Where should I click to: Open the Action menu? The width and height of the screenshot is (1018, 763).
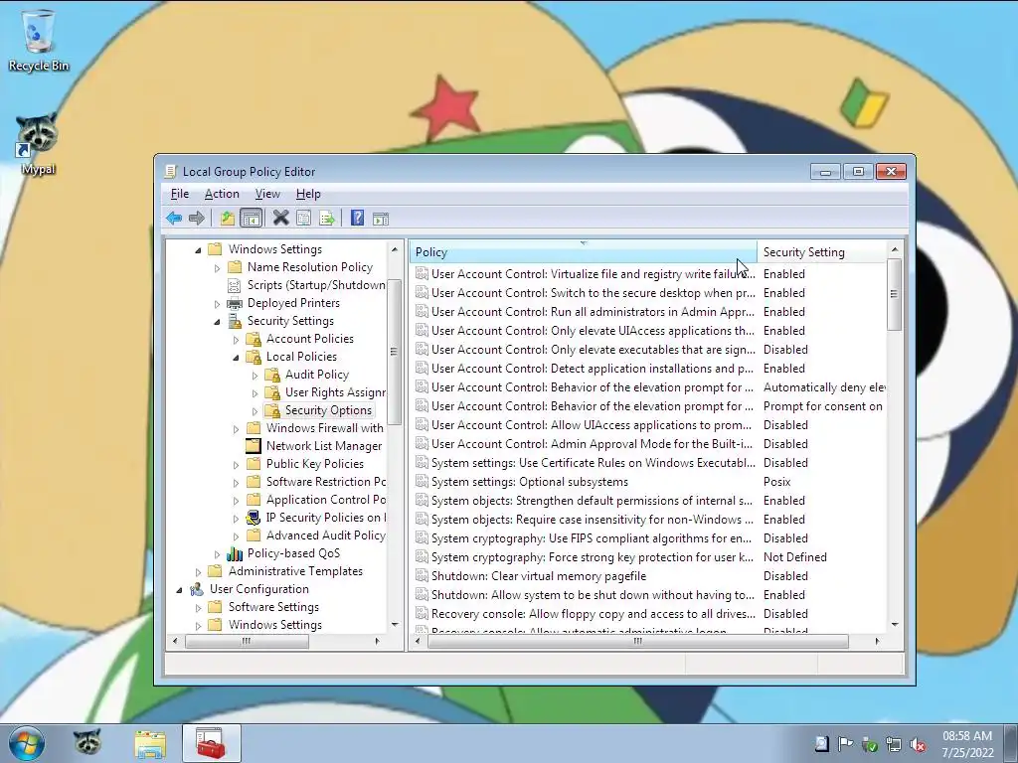pos(222,194)
